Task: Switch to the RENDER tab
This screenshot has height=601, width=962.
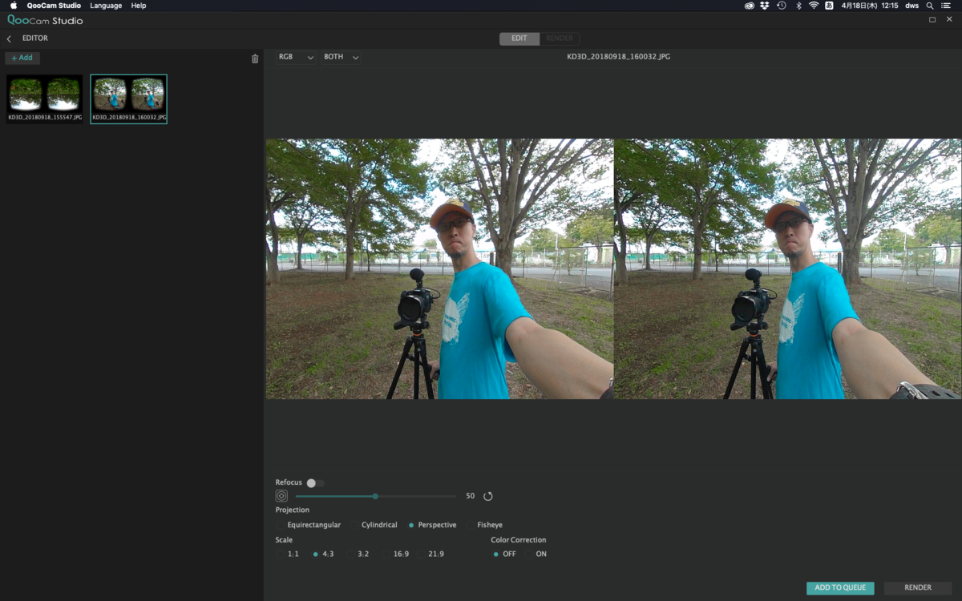Action: point(560,38)
